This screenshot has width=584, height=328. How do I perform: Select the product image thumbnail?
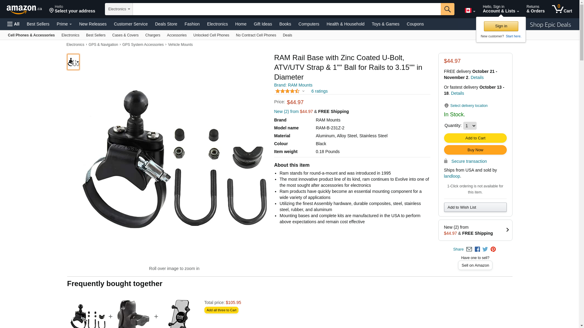[73, 62]
